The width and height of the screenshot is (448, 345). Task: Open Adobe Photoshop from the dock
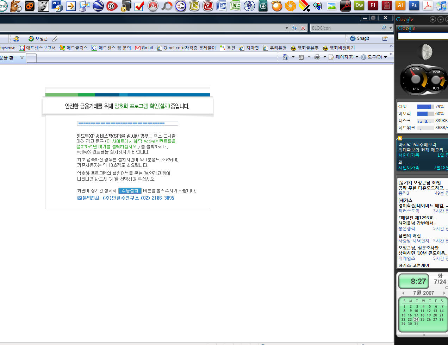pos(414,5)
